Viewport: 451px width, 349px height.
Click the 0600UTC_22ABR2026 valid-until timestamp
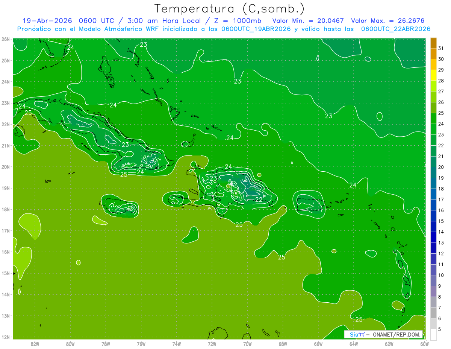pyautogui.click(x=396, y=29)
